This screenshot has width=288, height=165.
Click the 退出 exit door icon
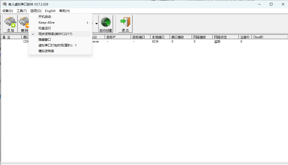[x=126, y=24]
